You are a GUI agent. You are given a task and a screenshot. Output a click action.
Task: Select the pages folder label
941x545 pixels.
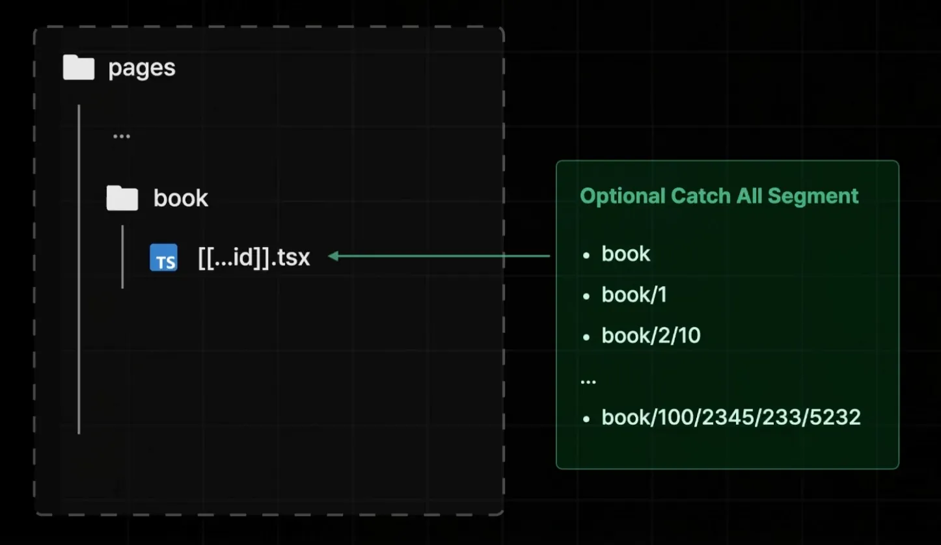point(141,68)
